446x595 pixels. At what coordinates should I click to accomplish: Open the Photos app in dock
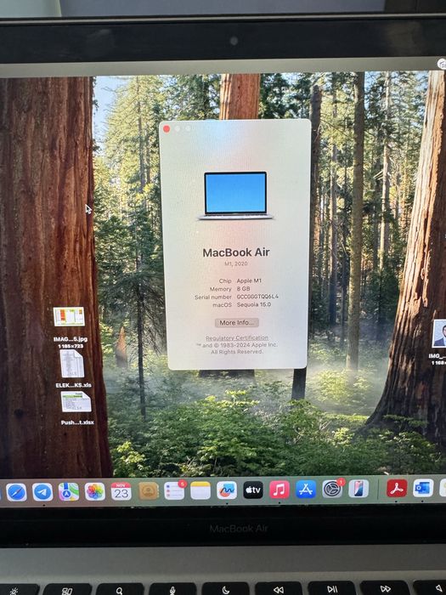point(95,491)
